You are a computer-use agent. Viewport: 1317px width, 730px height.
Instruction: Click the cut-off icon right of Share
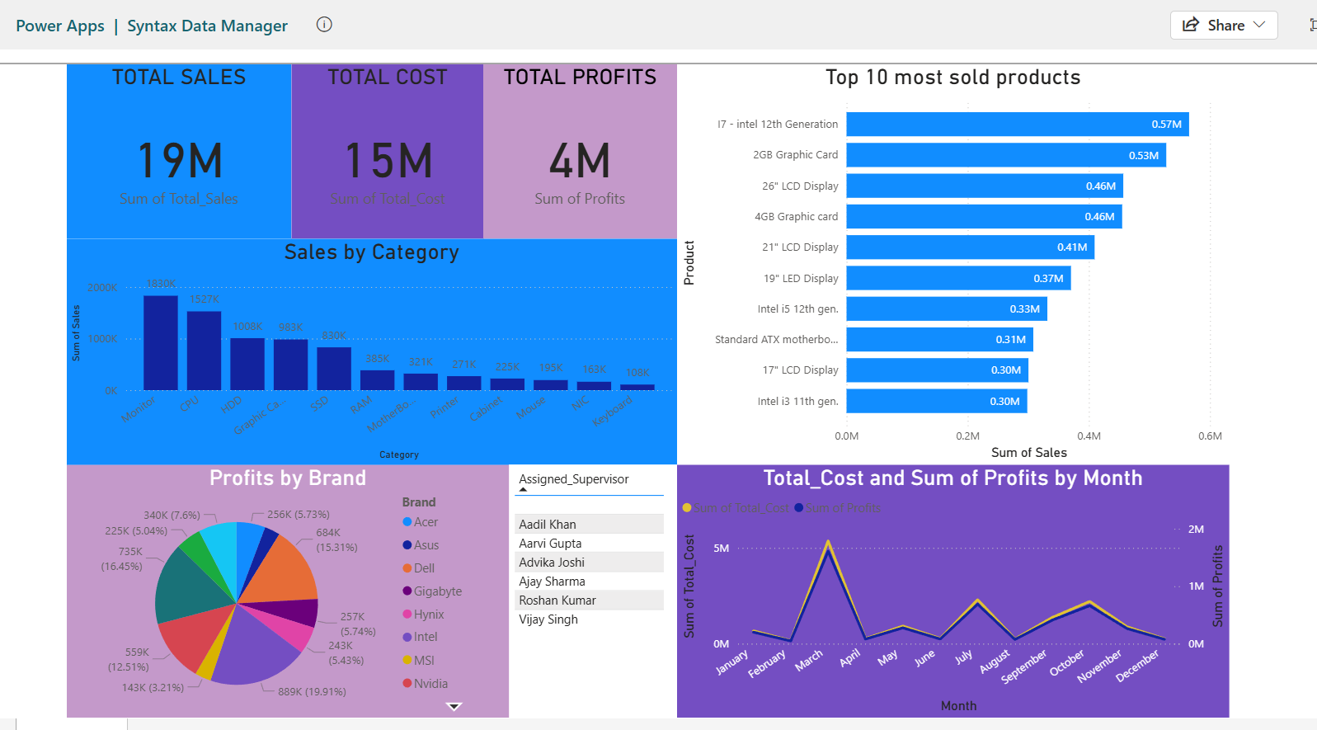point(1312,25)
